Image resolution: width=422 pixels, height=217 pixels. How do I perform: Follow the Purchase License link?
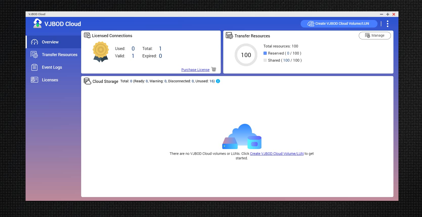[195, 70]
